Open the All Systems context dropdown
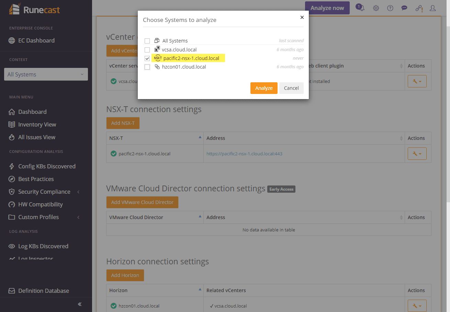Viewport: 450px width, 312px height. point(46,74)
